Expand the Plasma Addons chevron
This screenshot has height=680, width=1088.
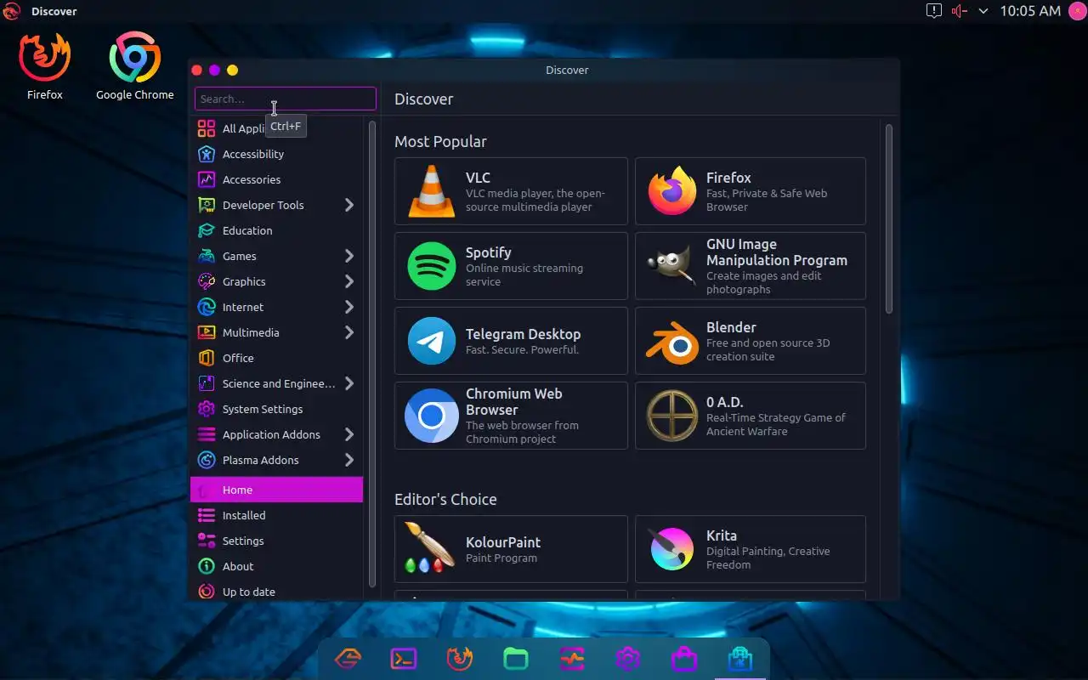pos(349,460)
